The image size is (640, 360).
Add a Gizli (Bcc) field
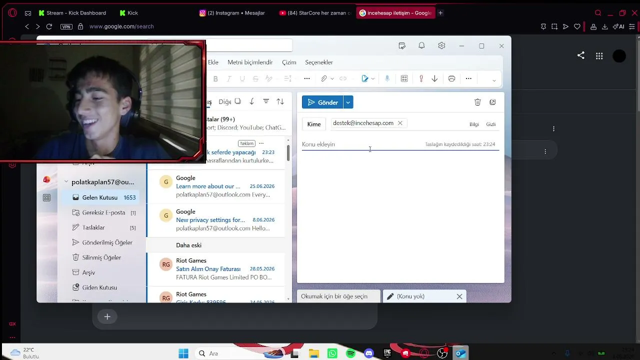(491, 124)
